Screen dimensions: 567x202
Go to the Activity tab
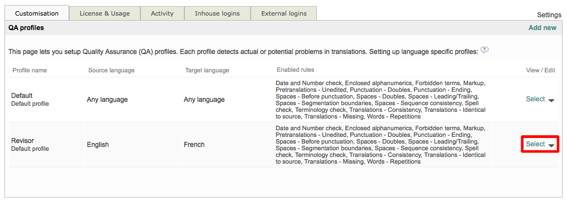click(162, 13)
